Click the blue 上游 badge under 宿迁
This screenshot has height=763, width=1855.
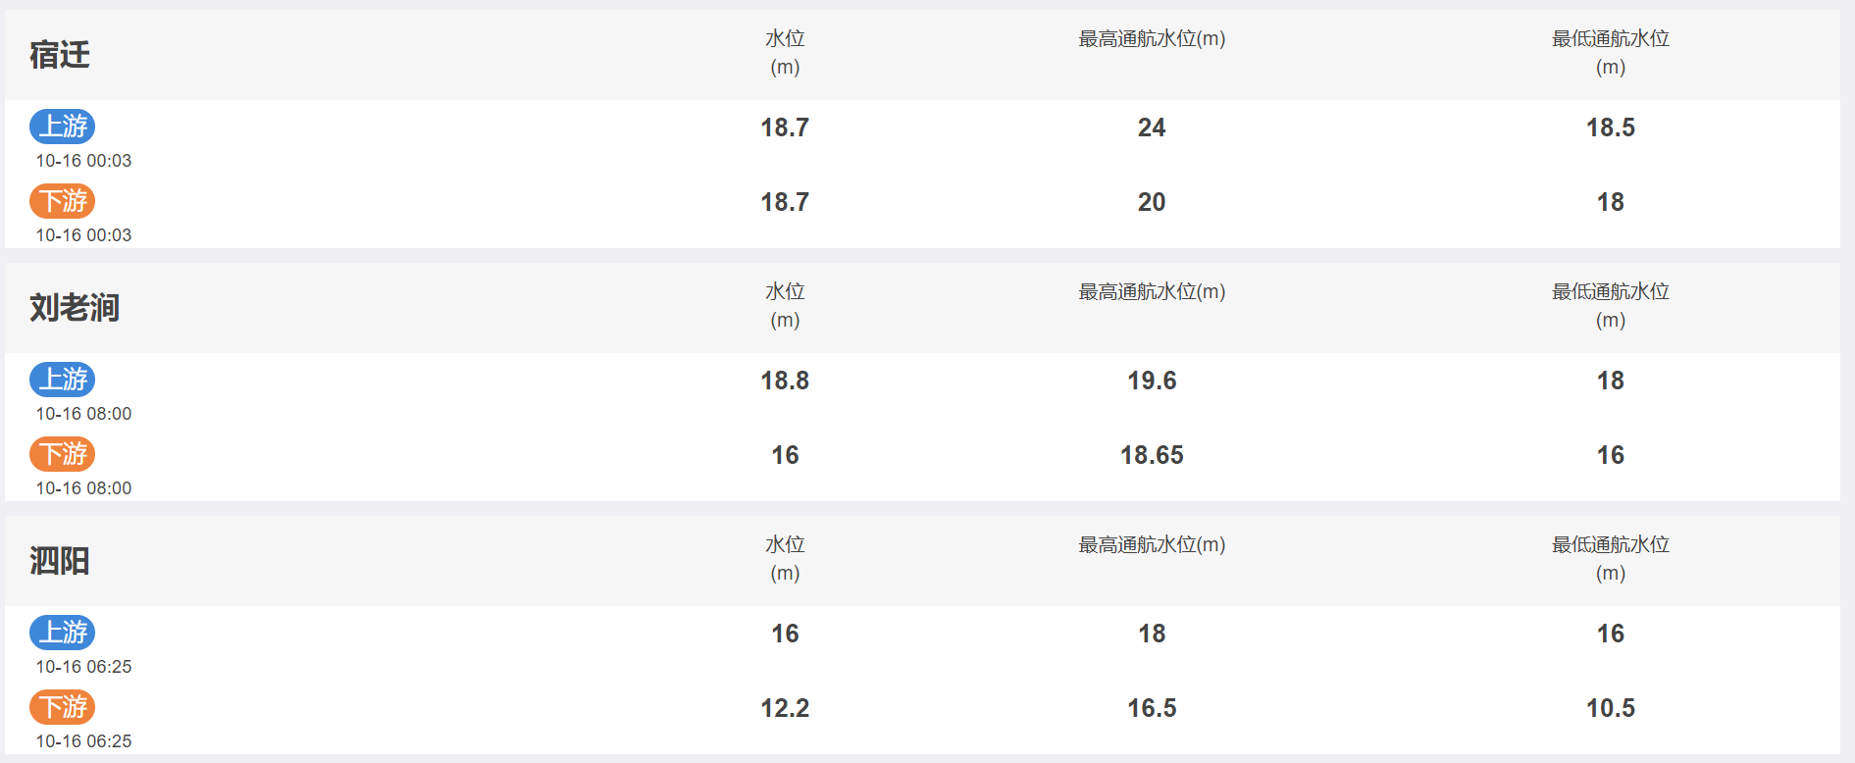click(62, 127)
